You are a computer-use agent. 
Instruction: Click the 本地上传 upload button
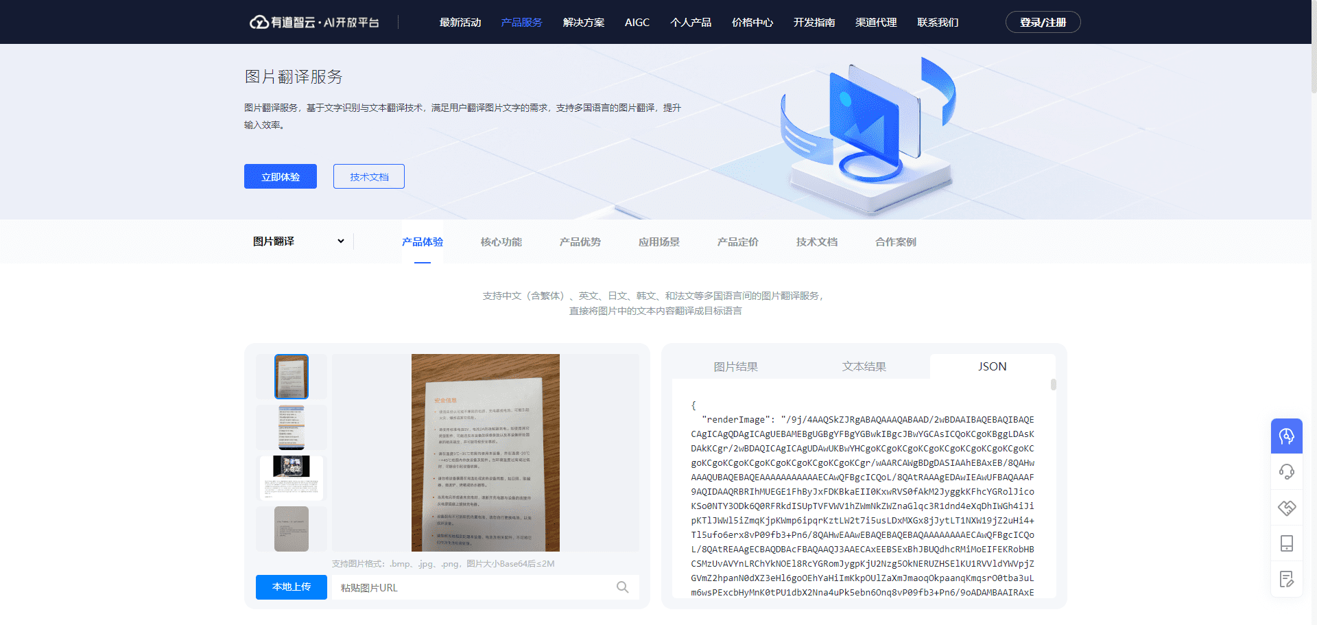[292, 587]
